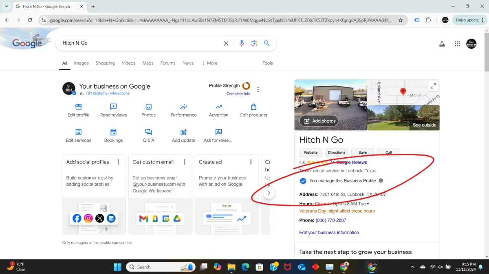Click Add update icon
Image resolution: width=489 pixels, height=274 pixels.
(x=183, y=132)
